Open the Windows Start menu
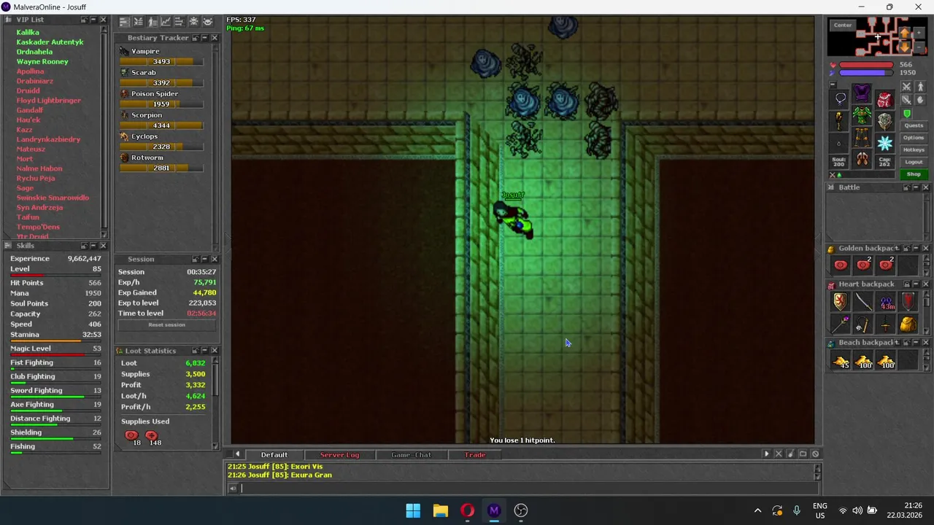This screenshot has width=934, height=525. click(x=413, y=510)
